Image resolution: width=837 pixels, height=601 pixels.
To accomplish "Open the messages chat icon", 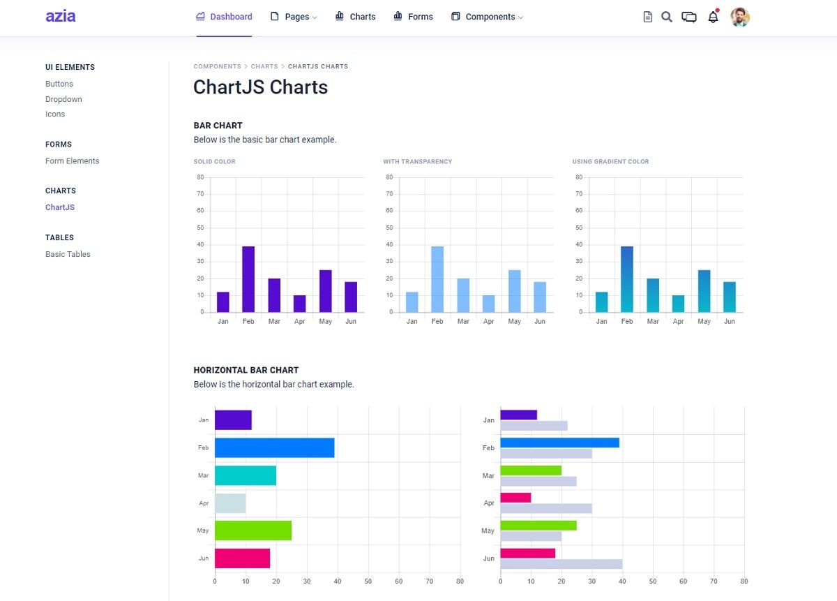I will [689, 17].
